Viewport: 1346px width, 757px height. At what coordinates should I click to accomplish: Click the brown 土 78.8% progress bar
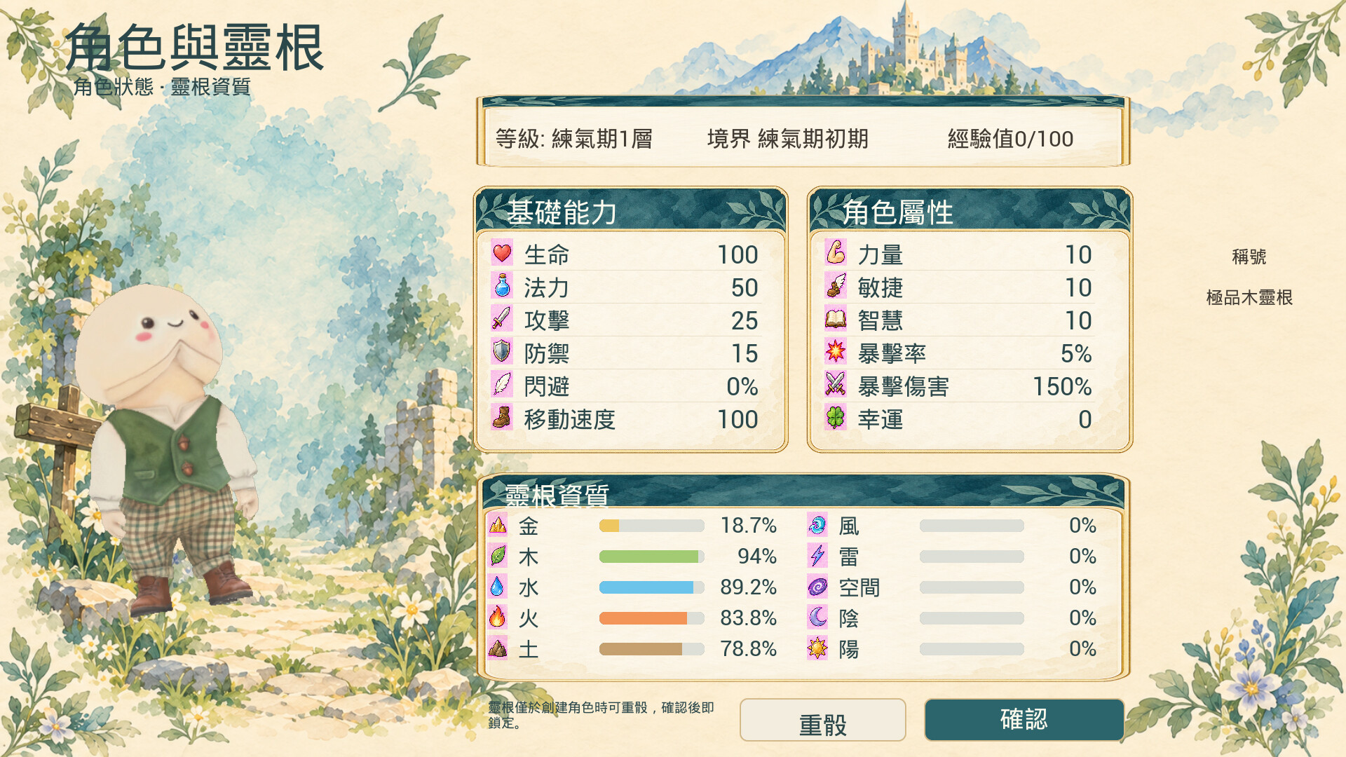652,649
